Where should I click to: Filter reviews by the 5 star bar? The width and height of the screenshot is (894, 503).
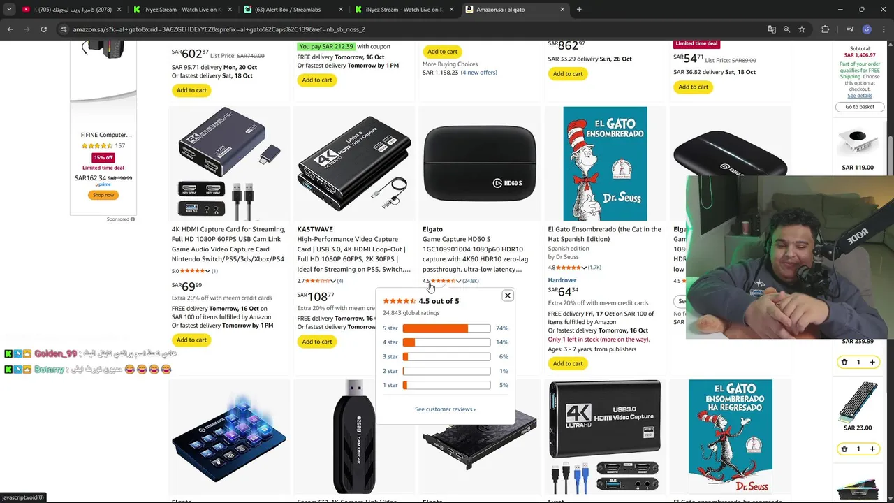coord(446,328)
